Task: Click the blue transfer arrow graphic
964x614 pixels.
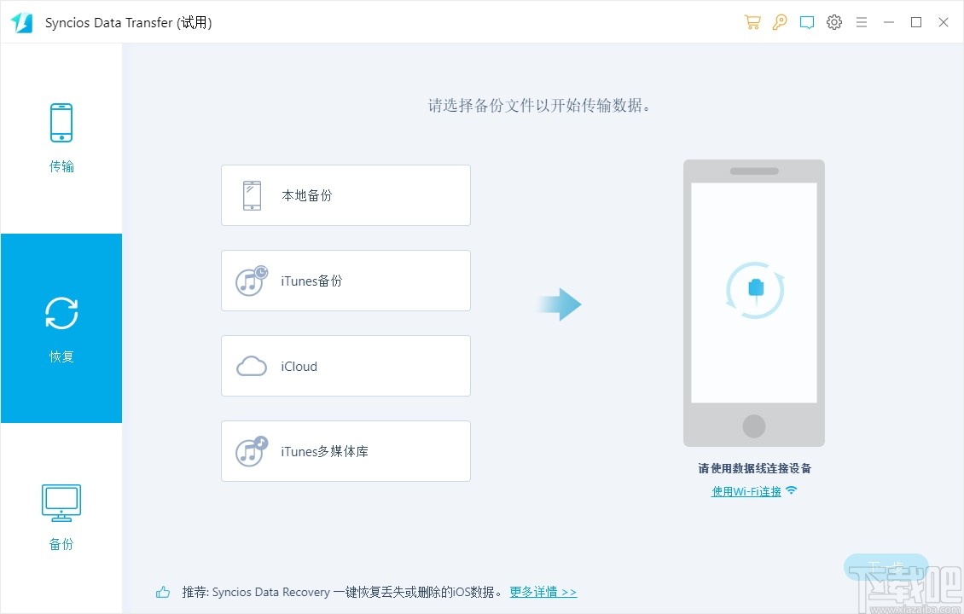Action: 560,304
